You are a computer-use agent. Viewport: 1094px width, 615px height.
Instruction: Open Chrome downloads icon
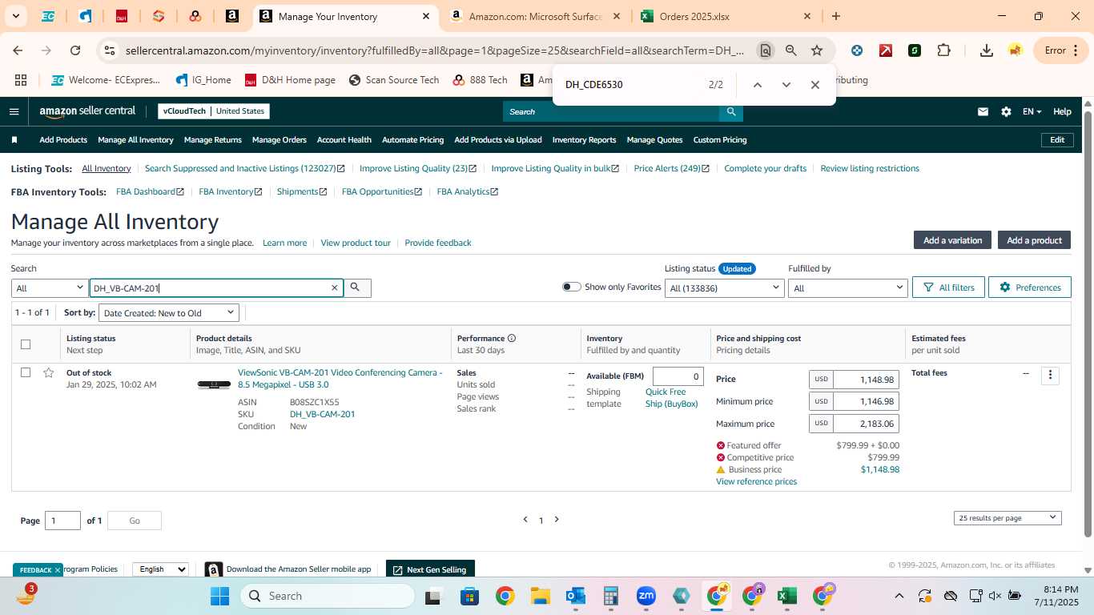coord(987,50)
